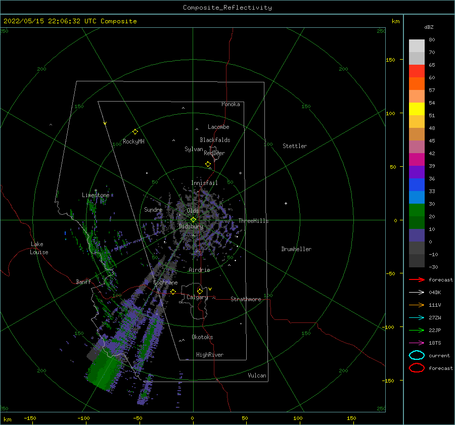Image resolution: width=455 pixels, height=425 pixels.
Task: Select the magenta 42–39 dBZ color swatch
Action: pos(417,160)
